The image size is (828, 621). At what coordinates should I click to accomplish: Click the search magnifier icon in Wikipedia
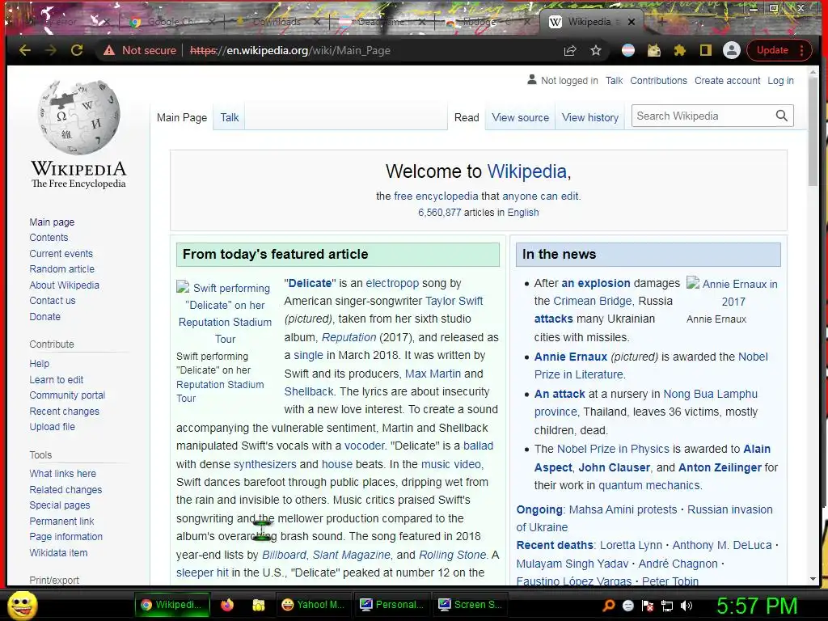click(782, 116)
